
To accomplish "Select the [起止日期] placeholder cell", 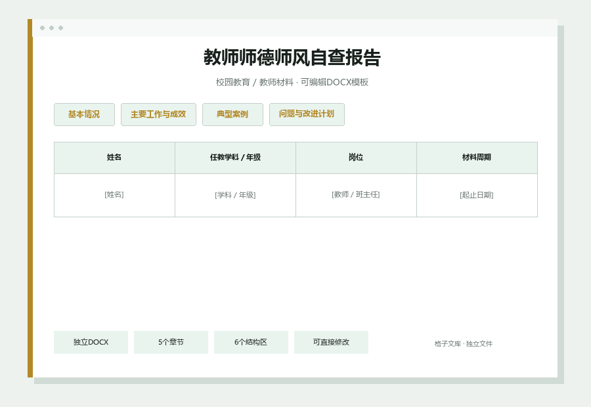I will click(x=477, y=195).
